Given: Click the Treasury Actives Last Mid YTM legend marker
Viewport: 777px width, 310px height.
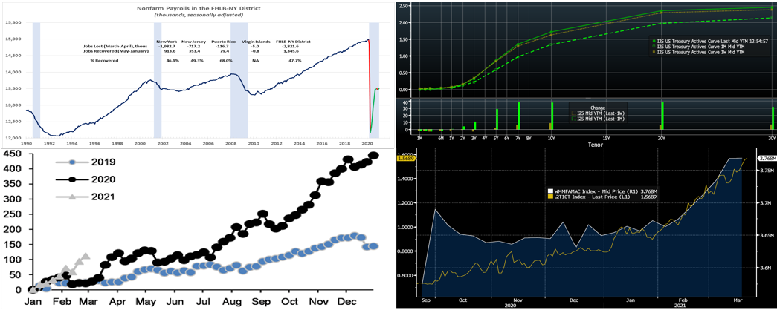Looking at the screenshot, I should (653, 40).
